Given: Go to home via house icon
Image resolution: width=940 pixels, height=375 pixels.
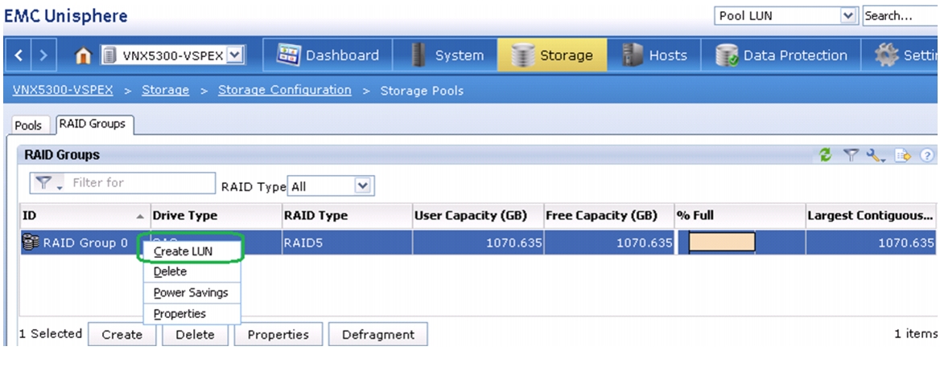Looking at the screenshot, I should pyautogui.click(x=84, y=56).
